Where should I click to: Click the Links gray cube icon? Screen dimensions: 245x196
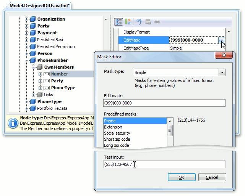[40, 95]
